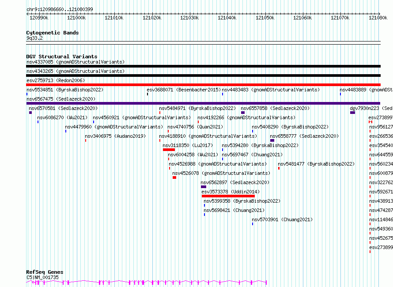Click the chr9:120986660..121080399 coordinates
This screenshot has height=287, width=393.
click(60, 10)
